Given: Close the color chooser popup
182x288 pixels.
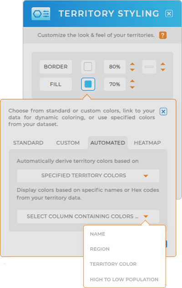Looking at the screenshot, I should [163, 112].
